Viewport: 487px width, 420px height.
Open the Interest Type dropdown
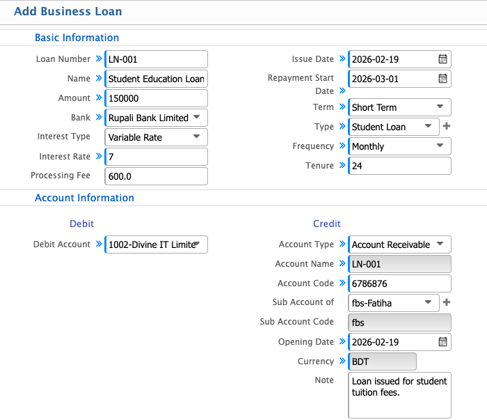coord(156,137)
